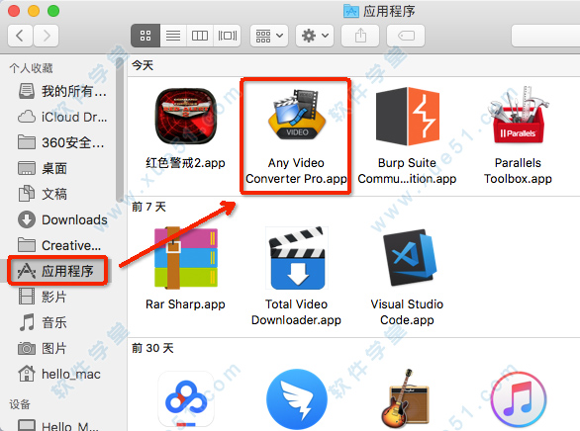Image resolution: width=580 pixels, height=431 pixels.
Task: Open Downloads in the sidebar
Action: [x=63, y=219]
